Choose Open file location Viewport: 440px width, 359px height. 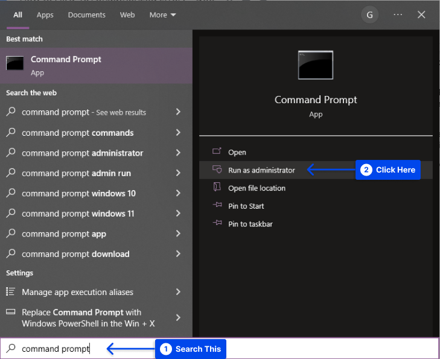click(x=316, y=188)
